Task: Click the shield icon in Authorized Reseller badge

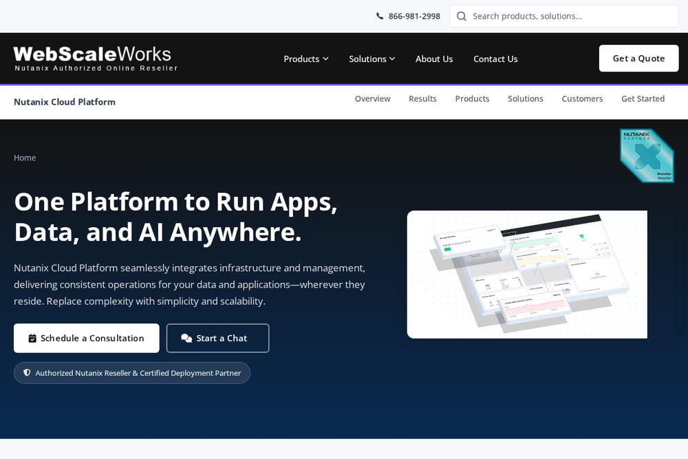Action: point(27,372)
